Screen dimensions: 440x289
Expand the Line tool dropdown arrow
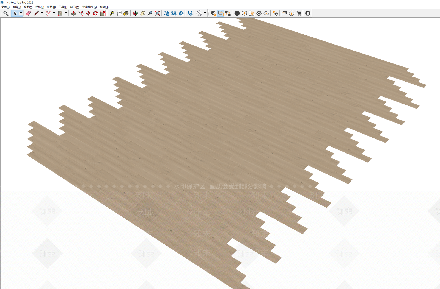point(42,13)
